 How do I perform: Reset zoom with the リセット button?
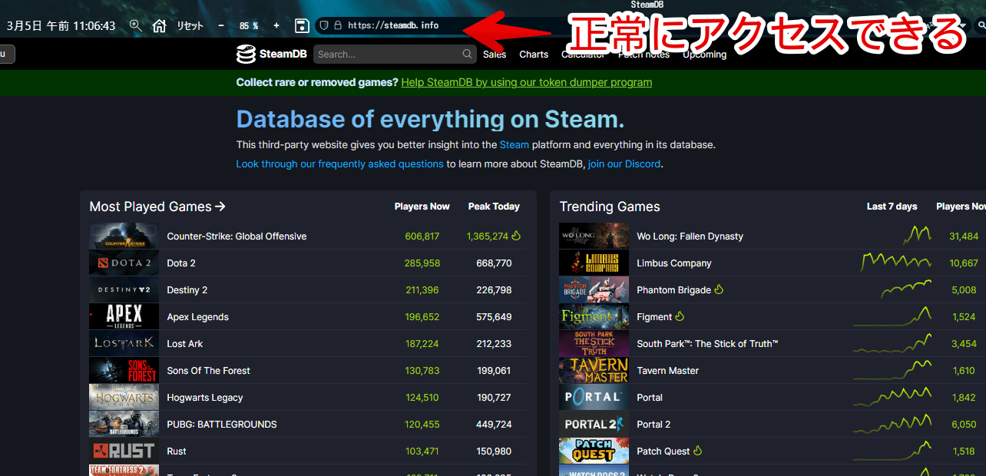tap(190, 25)
